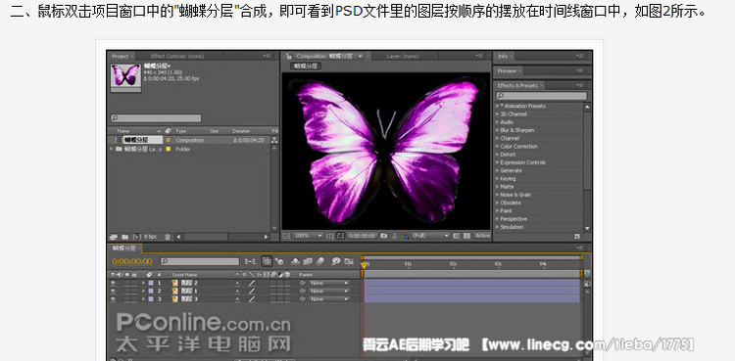Toggle shy switch for layer 3

coord(237,298)
